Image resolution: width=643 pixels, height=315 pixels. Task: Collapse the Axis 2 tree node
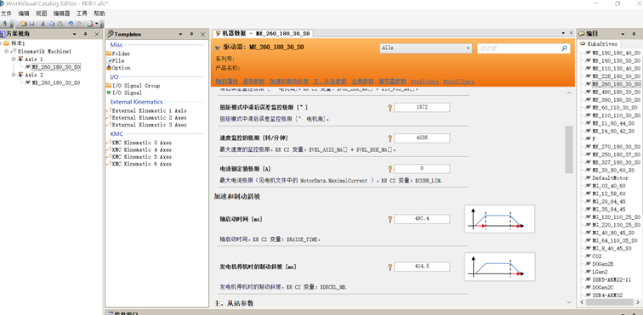tap(14, 75)
